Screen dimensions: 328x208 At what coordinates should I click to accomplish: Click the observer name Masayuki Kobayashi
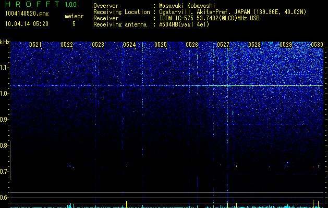click(x=187, y=6)
